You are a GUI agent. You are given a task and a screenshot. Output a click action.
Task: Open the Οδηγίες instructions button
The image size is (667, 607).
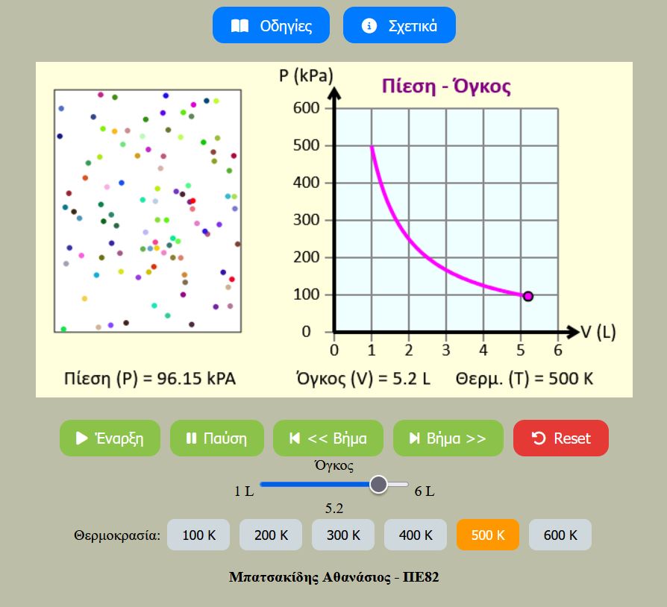click(271, 25)
